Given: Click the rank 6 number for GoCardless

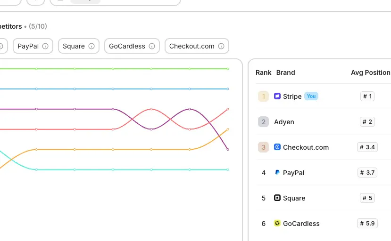Looking at the screenshot, I should (x=263, y=224).
